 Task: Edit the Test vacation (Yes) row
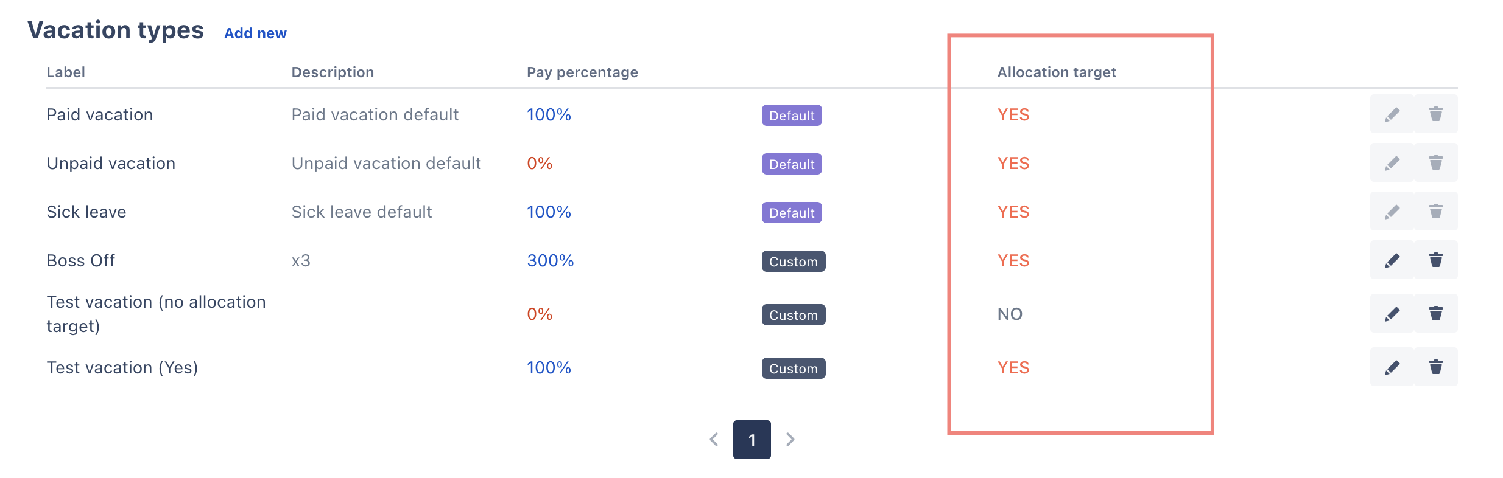coord(1392,367)
